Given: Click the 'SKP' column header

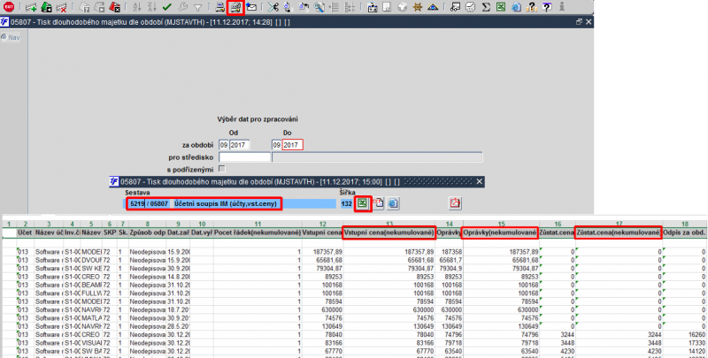Looking at the screenshot, I should pos(109,232).
